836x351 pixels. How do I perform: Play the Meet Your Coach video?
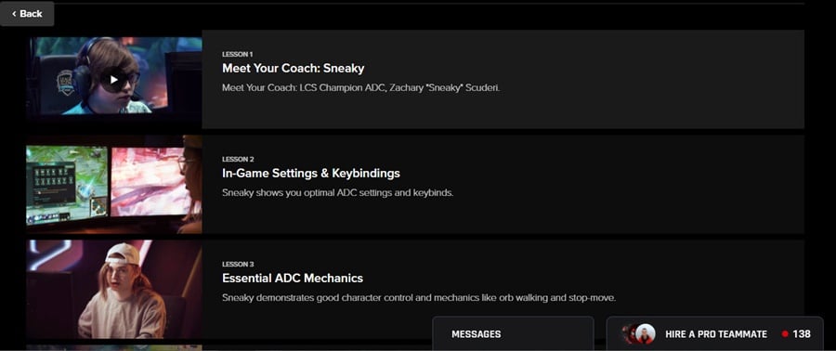click(113, 80)
